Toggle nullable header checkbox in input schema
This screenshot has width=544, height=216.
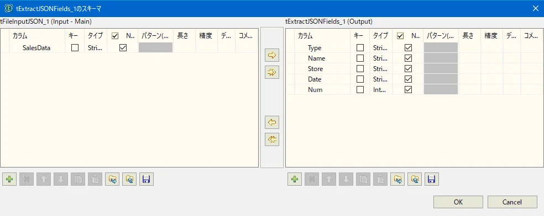[x=115, y=36]
